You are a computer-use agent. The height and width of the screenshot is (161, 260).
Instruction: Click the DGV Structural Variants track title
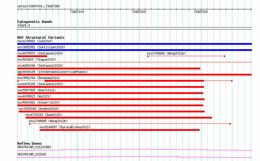(41, 37)
